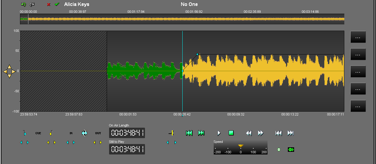Click the yellow segue marker icon
The height and width of the screenshot is (164, 376).
click(x=171, y=133)
